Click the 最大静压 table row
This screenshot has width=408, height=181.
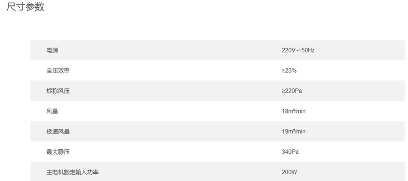point(218,152)
